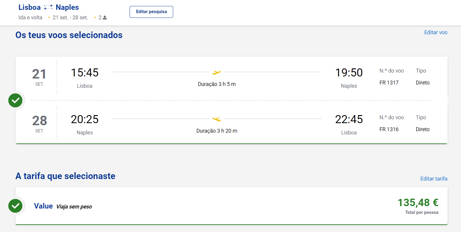Click the 20:25 Naples departure time
Image resolution: width=461 pixels, height=232 pixels.
point(85,119)
